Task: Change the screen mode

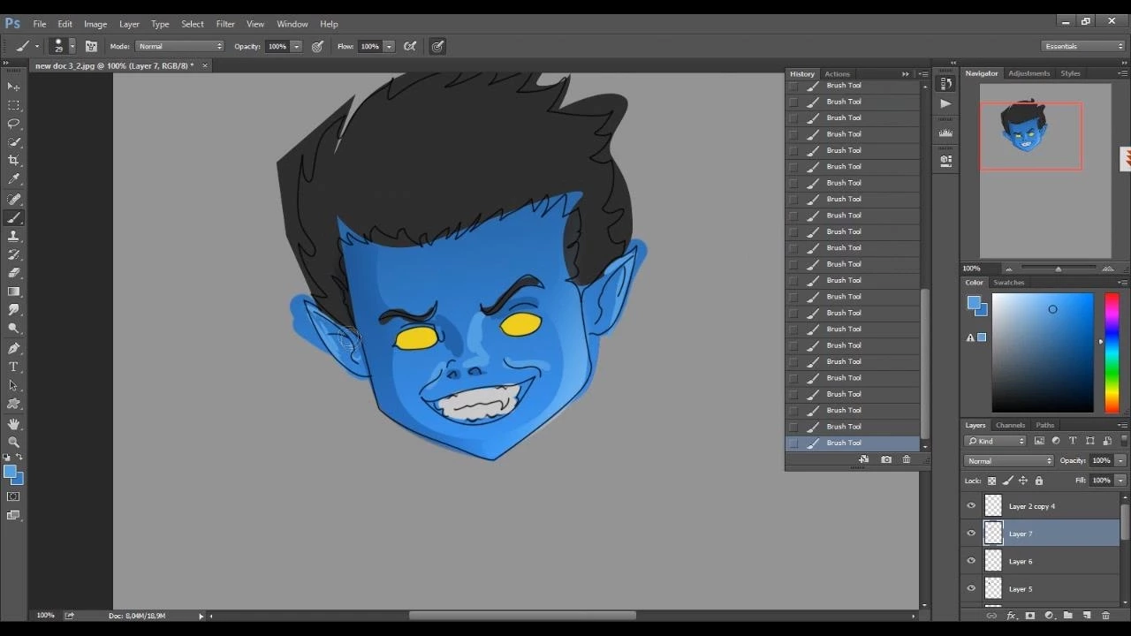Action: coord(13,516)
